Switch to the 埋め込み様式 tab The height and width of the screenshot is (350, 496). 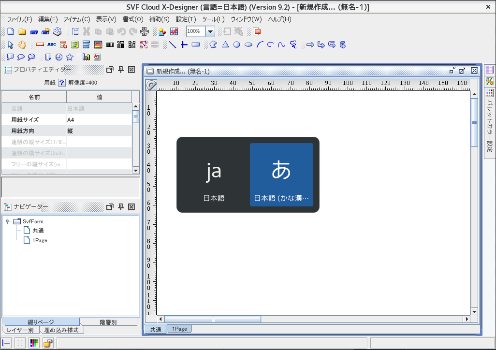point(61,330)
